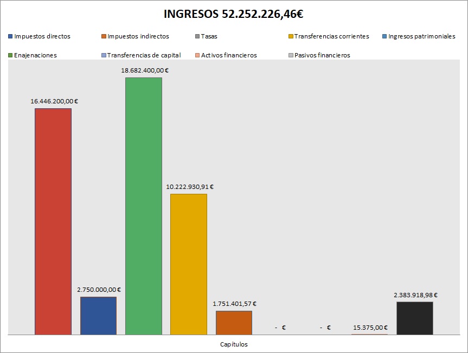
Task: Select the 2.383.918,98 € data label
Action: coord(415,295)
